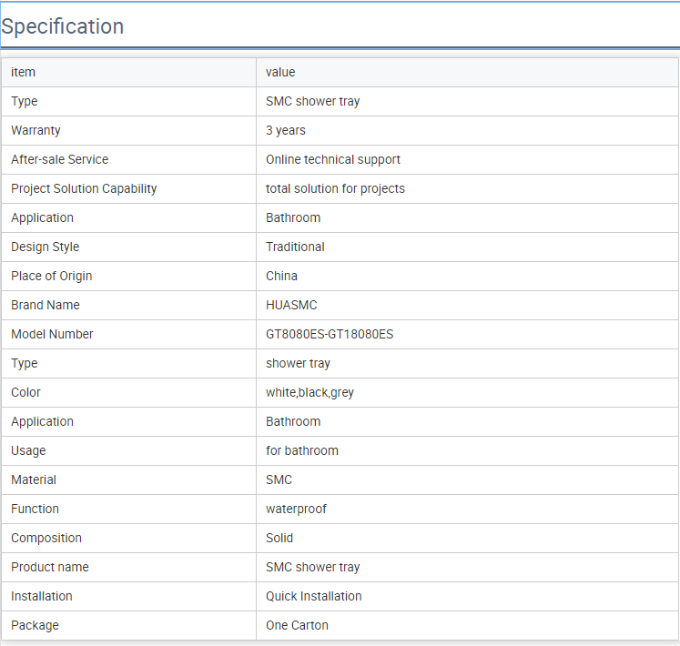This screenshot has width=680, height=646.
Task: Click 'total solution for projects' text
Action: [x=335, y=188]
